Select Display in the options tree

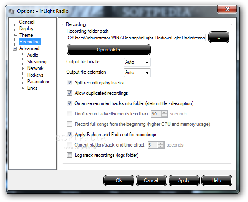coord(26,29)
